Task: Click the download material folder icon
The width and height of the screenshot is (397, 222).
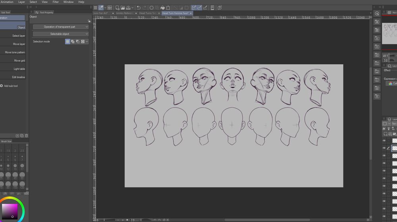Action: pos(377,39)
